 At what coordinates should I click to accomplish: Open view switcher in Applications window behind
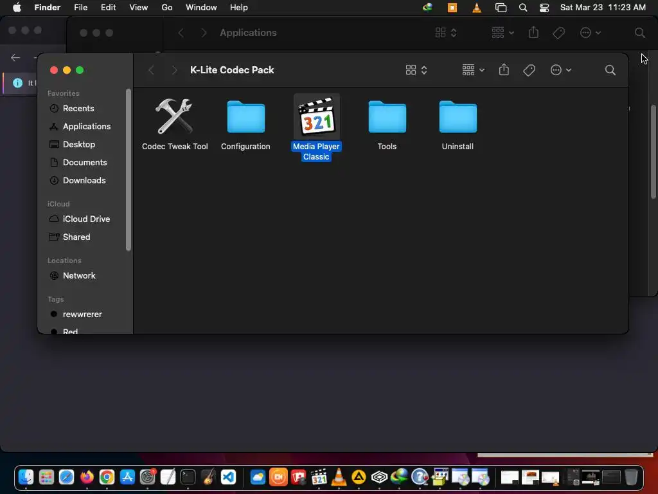(446, 33)
